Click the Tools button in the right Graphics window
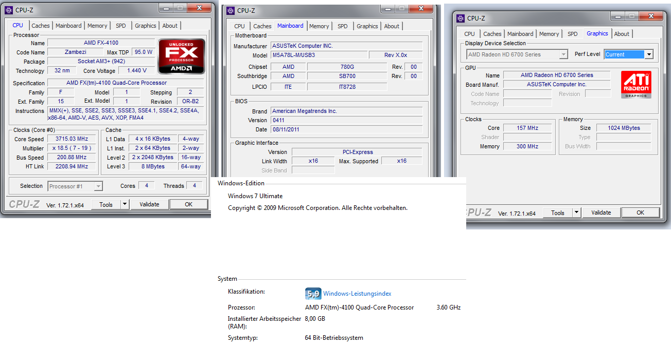This screenshot has height=347, width=671. [558, 213]
